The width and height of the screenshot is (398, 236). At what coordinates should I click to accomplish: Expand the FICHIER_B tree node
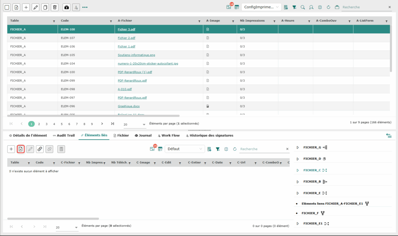pos(298,181)
